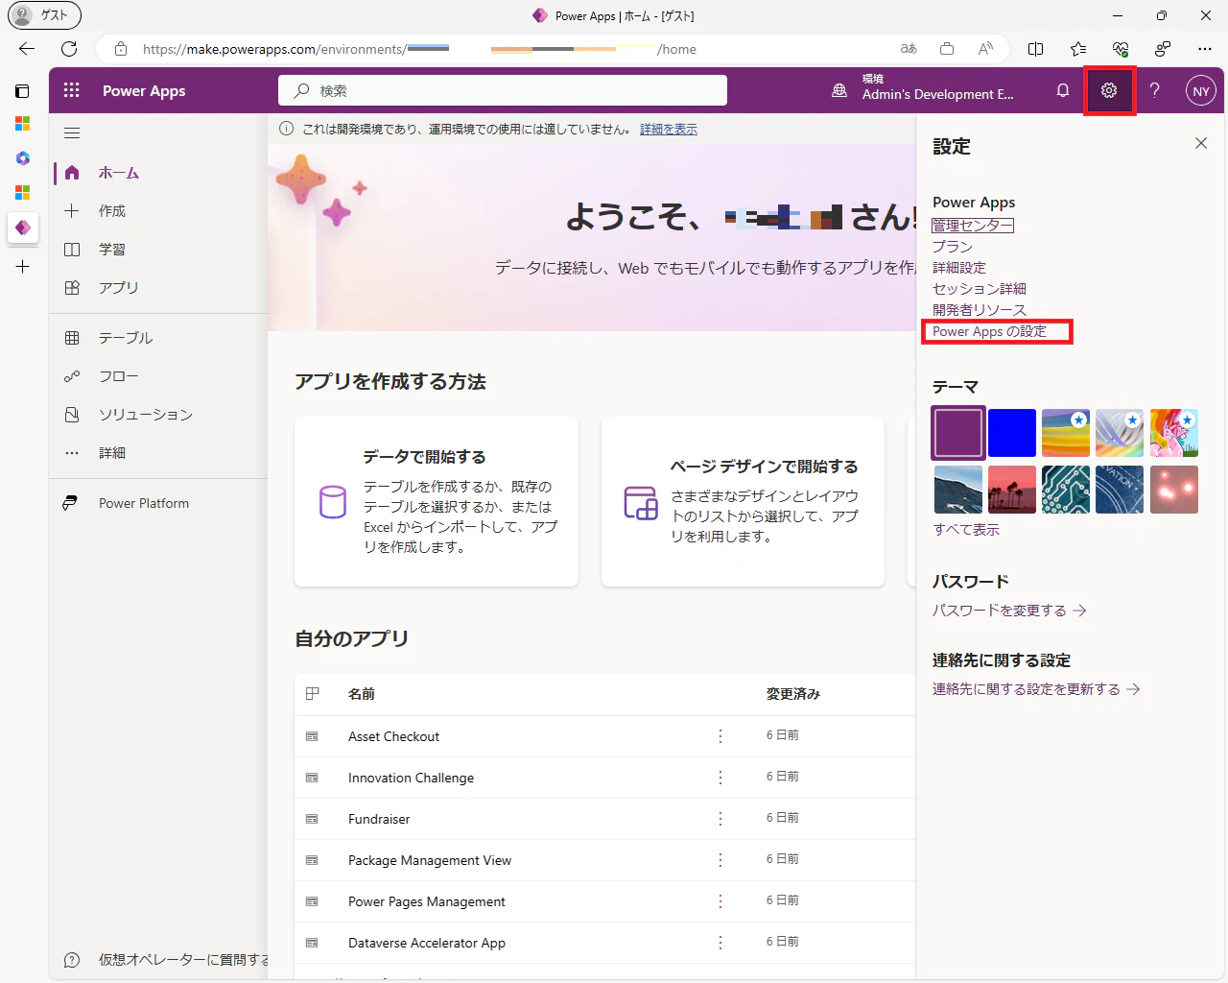The width and height of the screenshot is (1228, 983).
Task: Open more options for Asset Checkout
Action: click(x=720, y=736)
